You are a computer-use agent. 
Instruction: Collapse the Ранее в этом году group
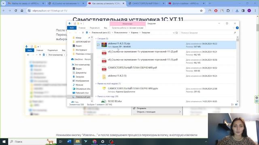point(96,96)
